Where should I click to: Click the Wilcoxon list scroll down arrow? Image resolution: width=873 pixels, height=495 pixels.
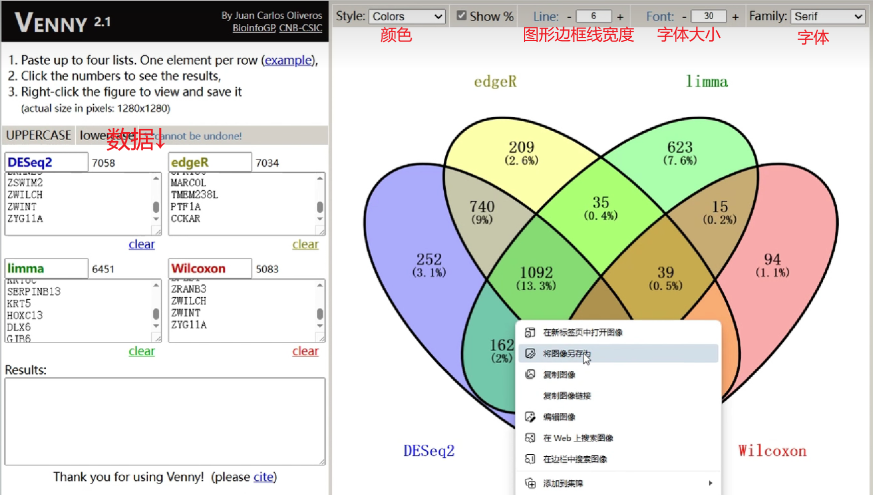coord(320,326)
